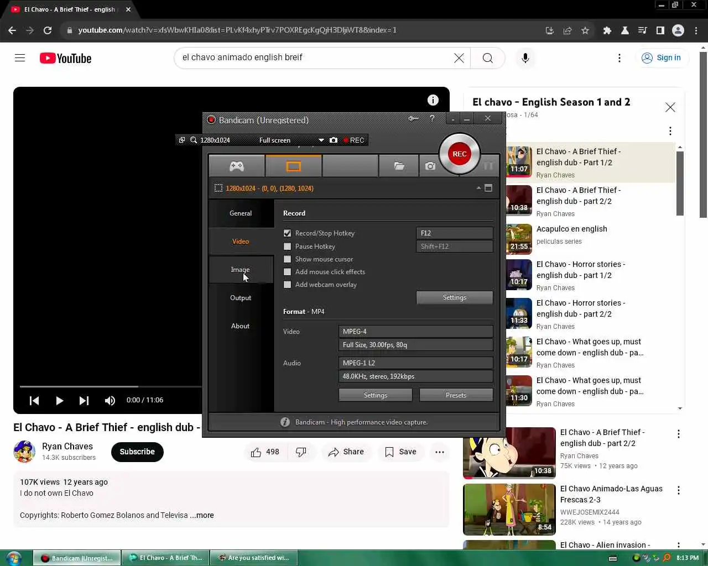Viewport: 708px width, 566px height.
Task: Bookmark this page with star icon
Action: [585, 30]
